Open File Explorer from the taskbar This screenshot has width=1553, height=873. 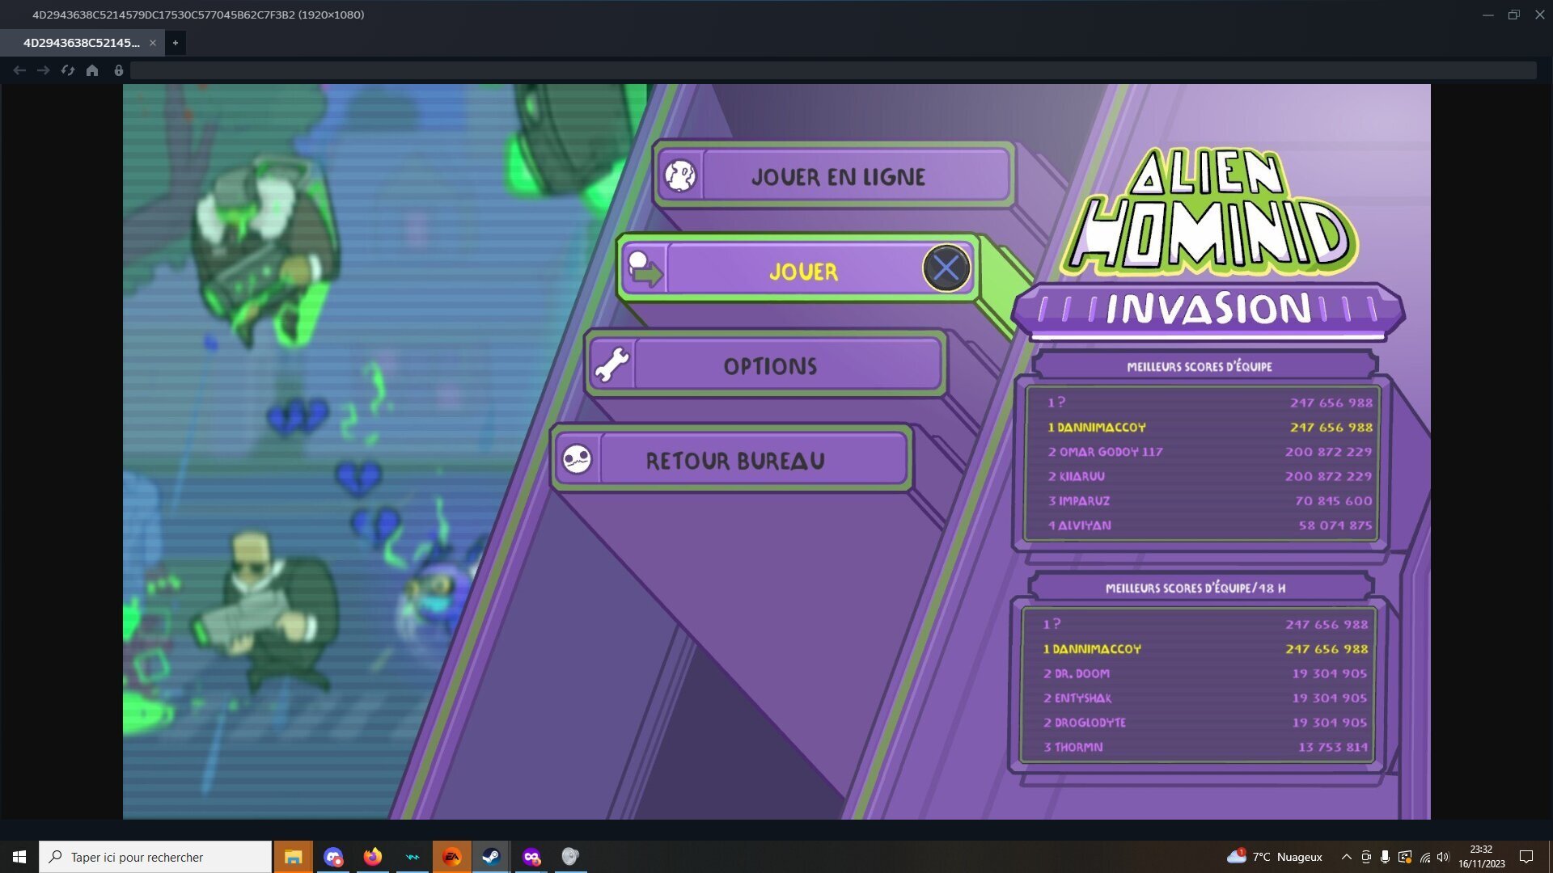coord(293,857)
